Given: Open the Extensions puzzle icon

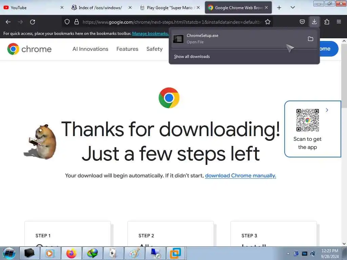Looking at the screenshot, I should click(x=327, y=22).
